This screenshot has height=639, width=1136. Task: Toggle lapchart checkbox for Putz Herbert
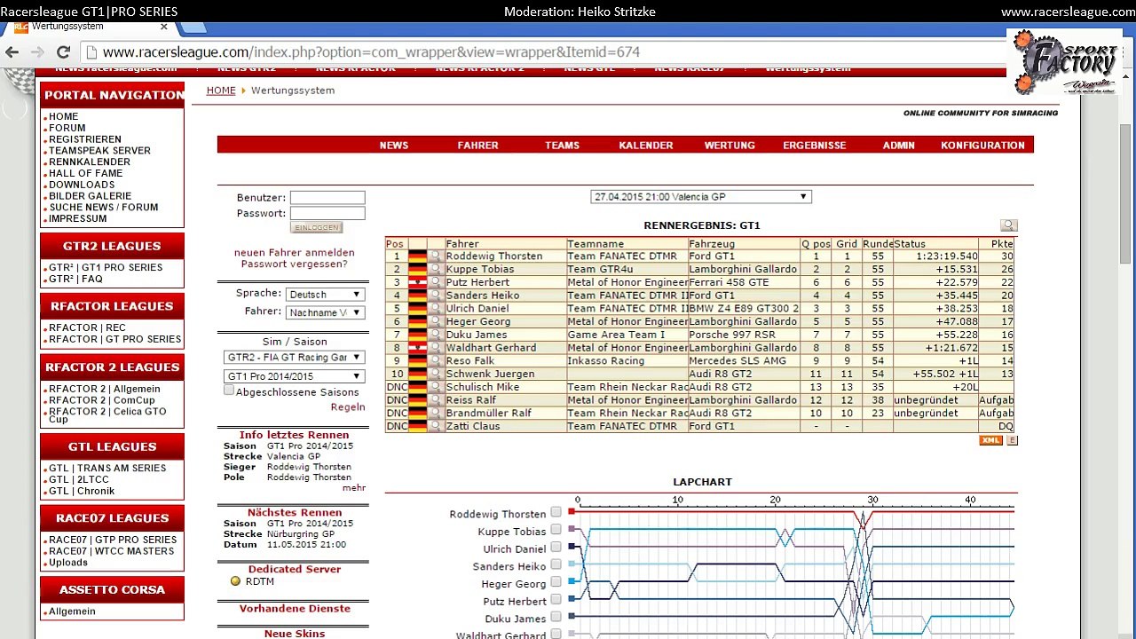coord(556,600)
